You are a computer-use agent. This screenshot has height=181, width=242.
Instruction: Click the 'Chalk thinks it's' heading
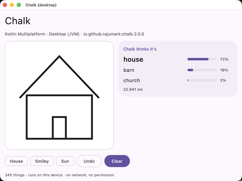tap(140, 49)
